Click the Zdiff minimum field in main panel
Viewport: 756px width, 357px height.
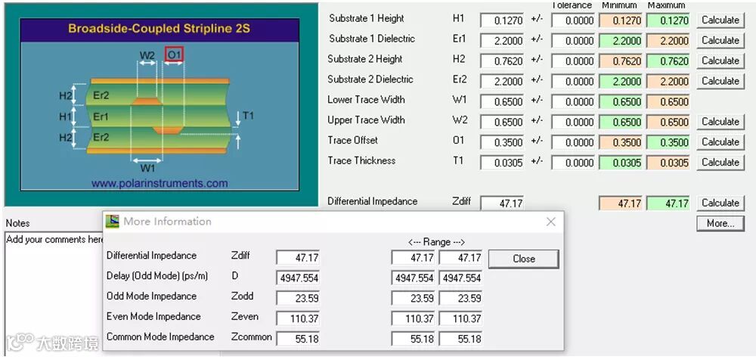pyautogui.click(x=621, y=203)
